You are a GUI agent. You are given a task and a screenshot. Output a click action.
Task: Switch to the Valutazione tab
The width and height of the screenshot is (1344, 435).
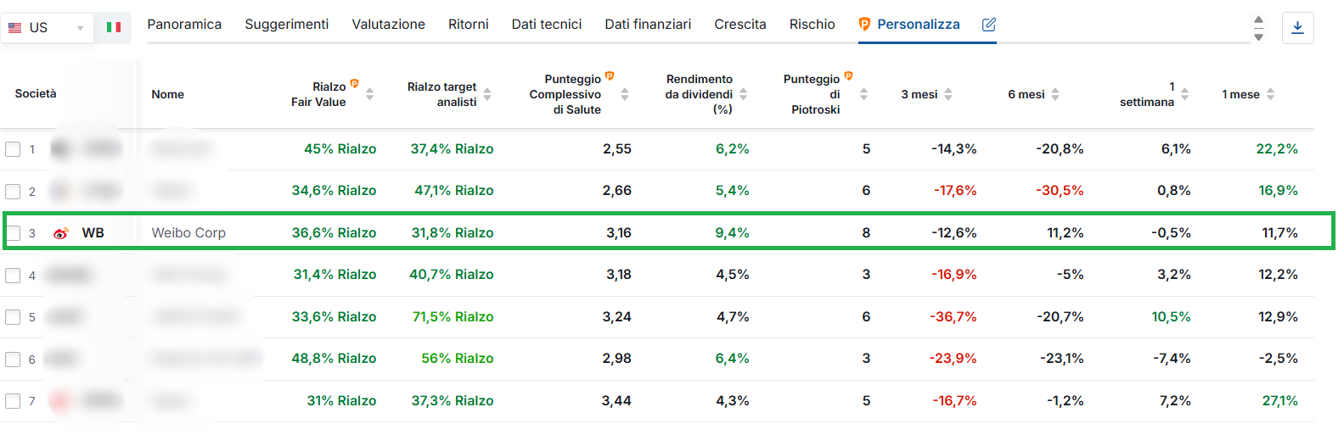click(389, 25)
